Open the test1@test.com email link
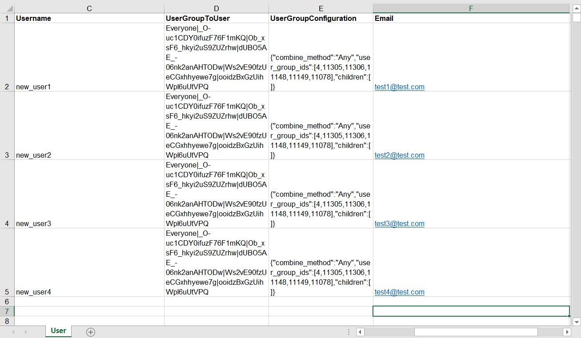Image resolution: width=581 pixels, height=338 pixels. (x=399, y=87)
